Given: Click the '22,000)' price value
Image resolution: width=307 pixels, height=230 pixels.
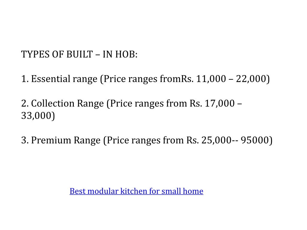Looking at the screenshot, I should pyautogui.click(x=253, y=79).
